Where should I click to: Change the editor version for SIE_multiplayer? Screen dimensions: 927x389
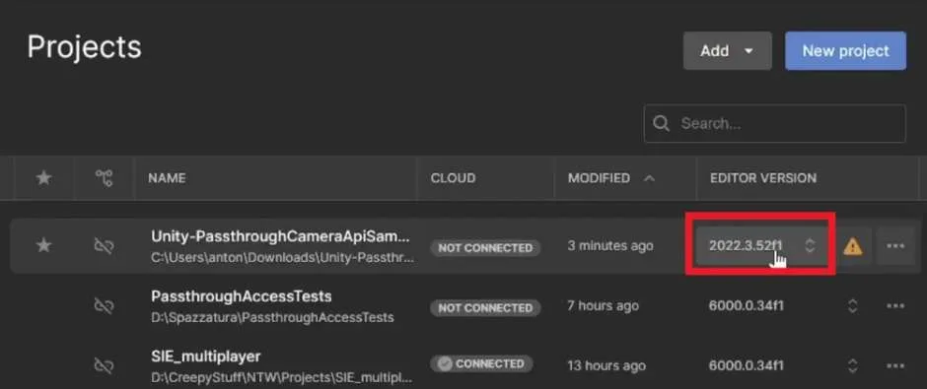[852, 366]
